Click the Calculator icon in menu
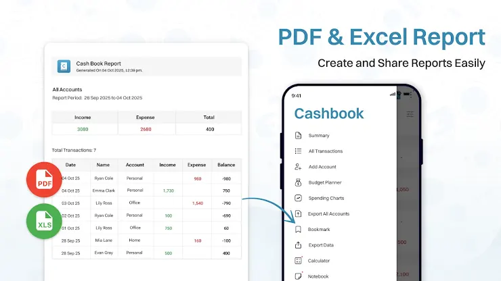 coord(298,261)
